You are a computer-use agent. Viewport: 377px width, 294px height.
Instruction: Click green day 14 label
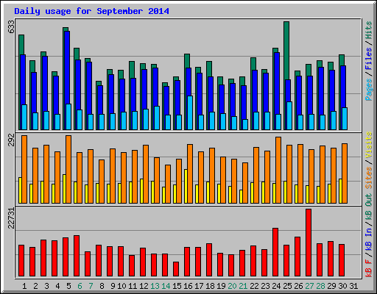click(166, 286)
